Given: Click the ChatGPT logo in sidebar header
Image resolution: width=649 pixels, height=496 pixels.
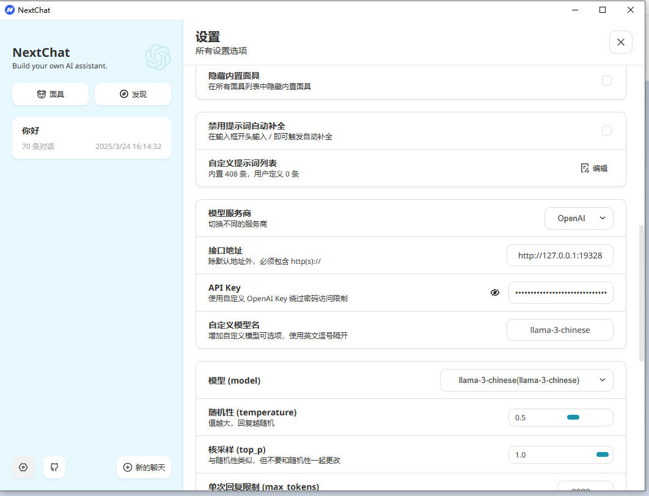Looking at the screenshot, I should pyautogui.click(x=157, y=57).
